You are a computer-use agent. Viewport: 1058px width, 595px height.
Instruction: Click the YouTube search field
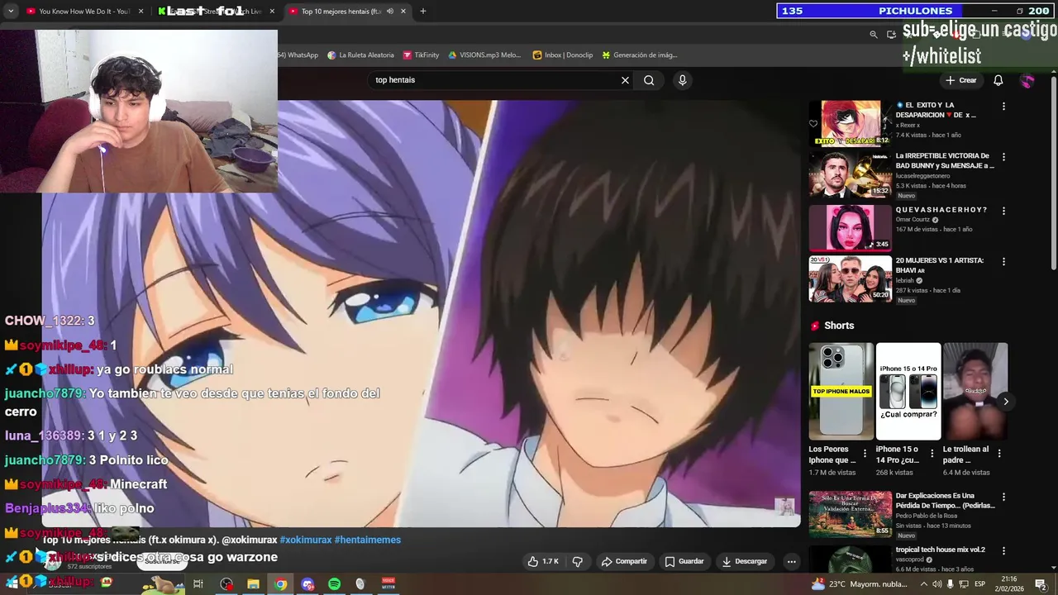(494, 80)
